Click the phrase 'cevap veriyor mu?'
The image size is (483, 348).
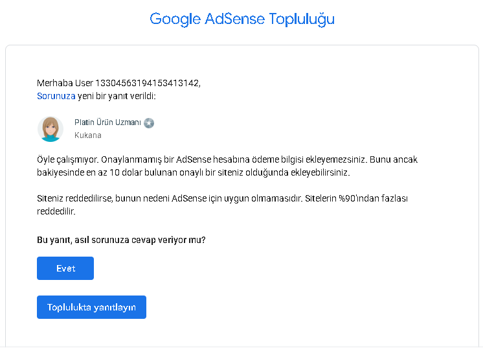click(168, 240)
